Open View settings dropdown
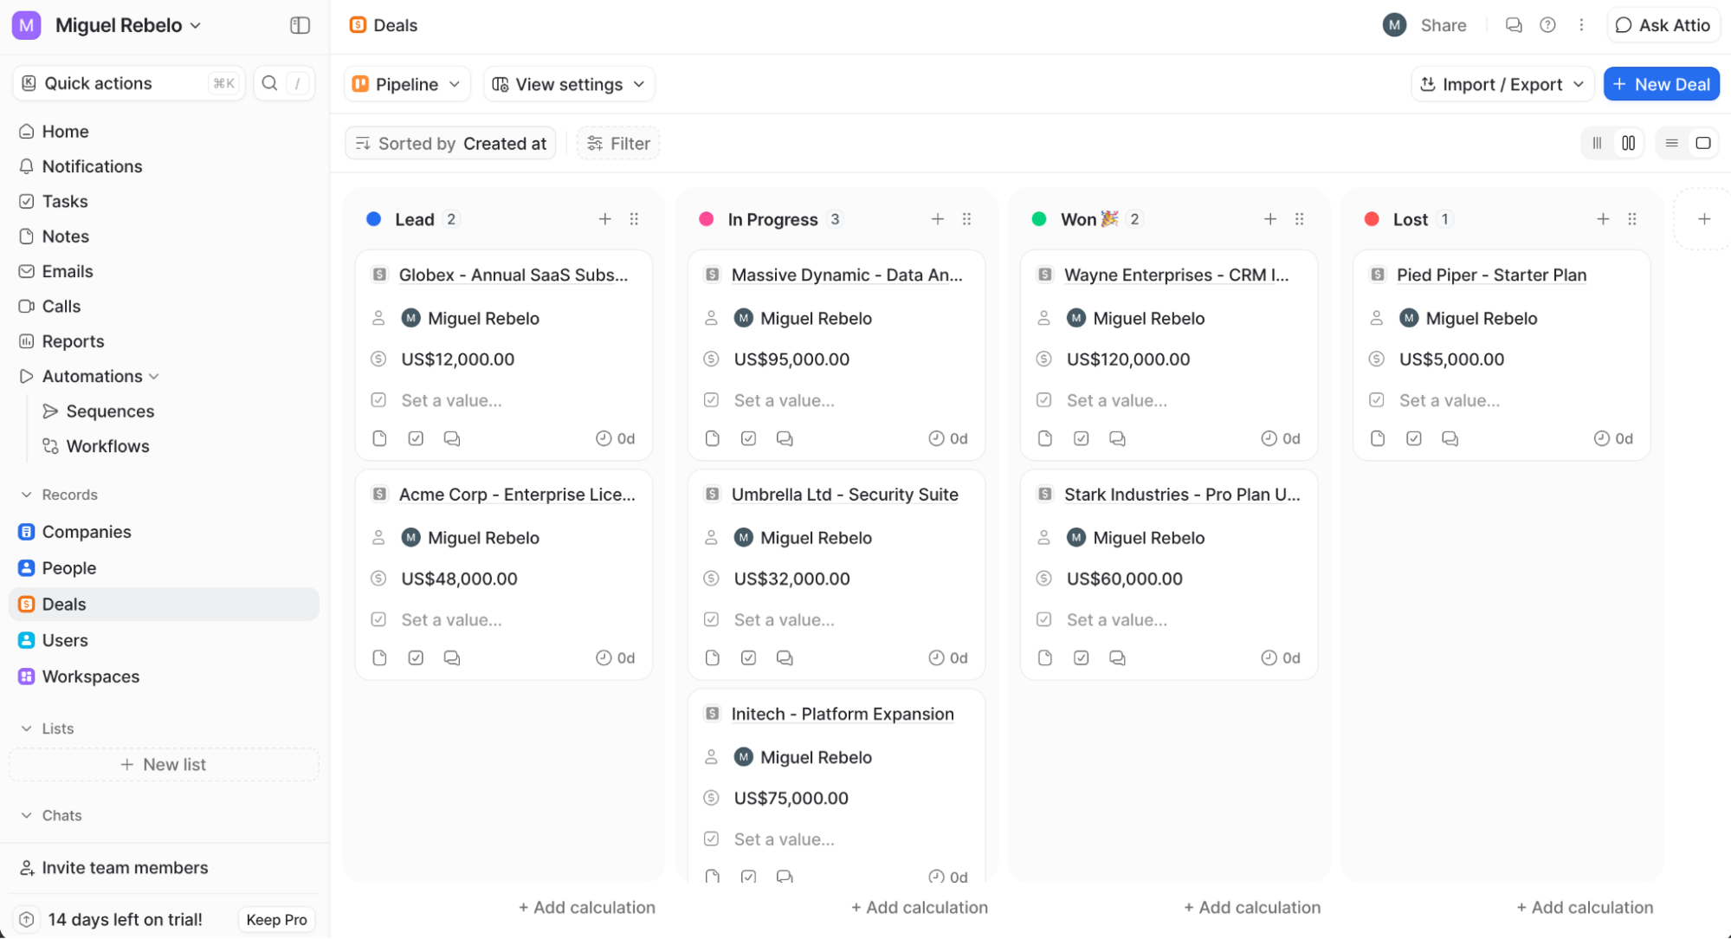The height and width of the screenshot is (939, 1731). point(569,84)
